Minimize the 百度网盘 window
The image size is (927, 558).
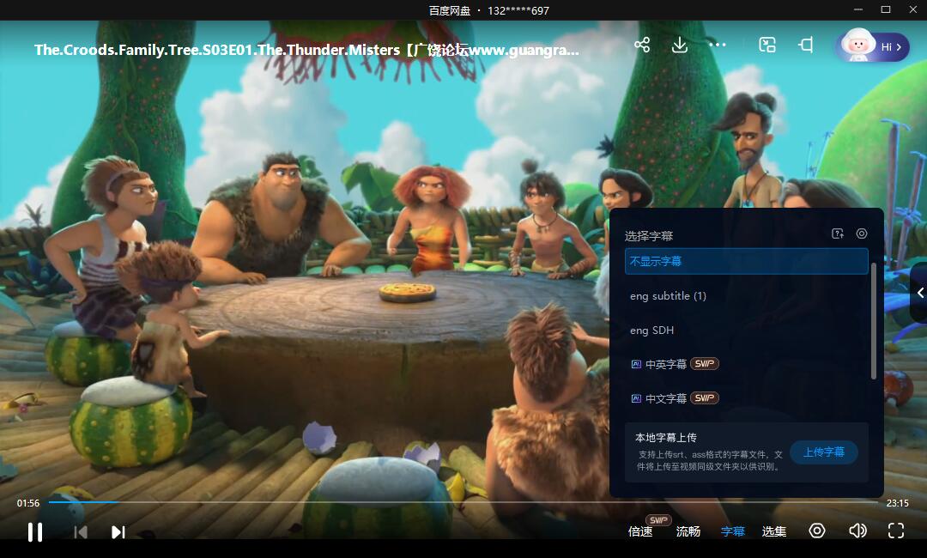click(x=858, y=9)
